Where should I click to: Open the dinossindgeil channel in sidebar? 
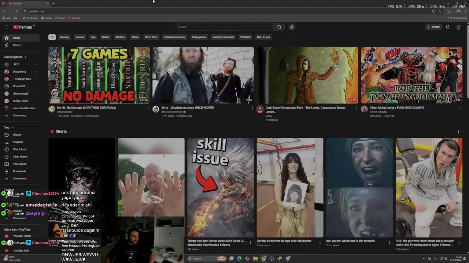21,94
